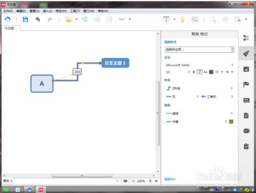
Task: Open the Aa text case option
Action: tap(205, 72)
